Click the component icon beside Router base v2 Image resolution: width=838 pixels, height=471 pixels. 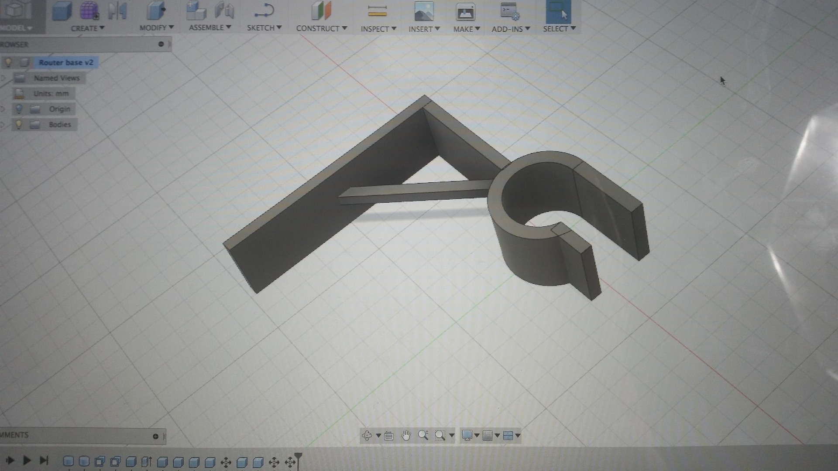(x=24, y=62)
